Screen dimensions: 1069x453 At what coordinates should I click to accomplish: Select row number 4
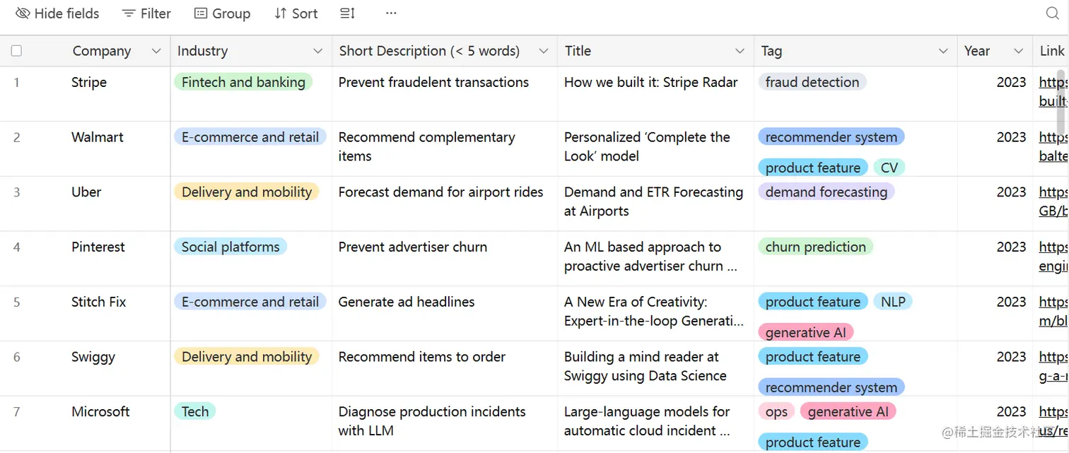(x=17, y=247)
